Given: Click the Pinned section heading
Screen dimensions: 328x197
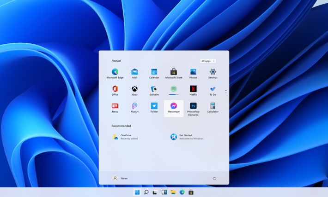Looking at the screenshot, I should click(116, 61).
